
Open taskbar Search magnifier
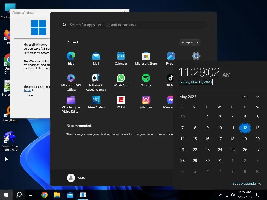(x=19, y=195)
